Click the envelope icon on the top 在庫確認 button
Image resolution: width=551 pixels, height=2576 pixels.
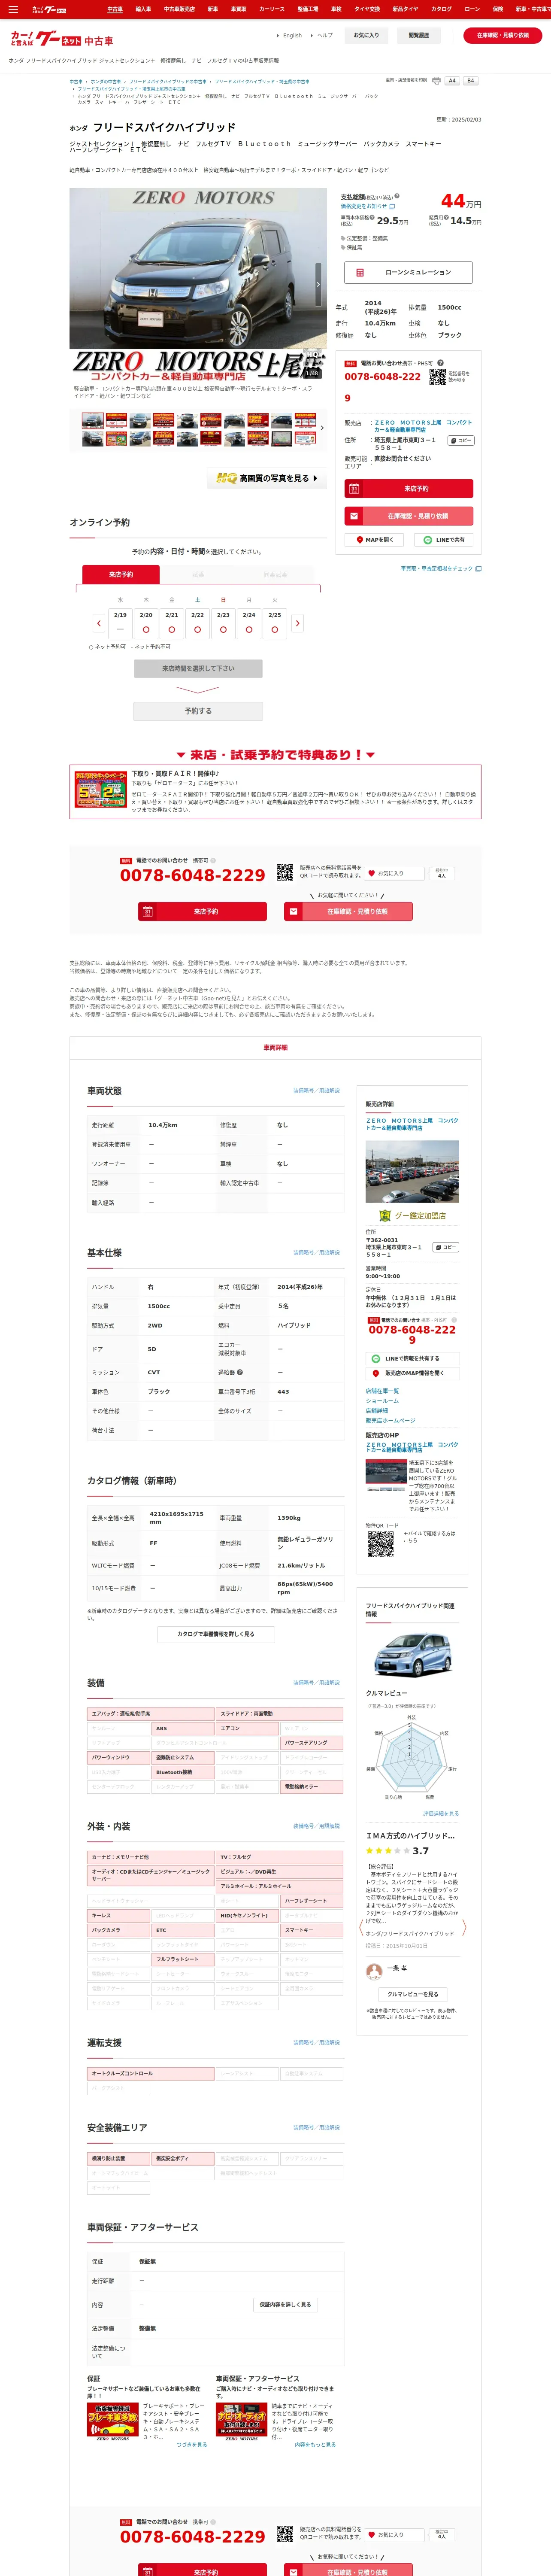354,516
